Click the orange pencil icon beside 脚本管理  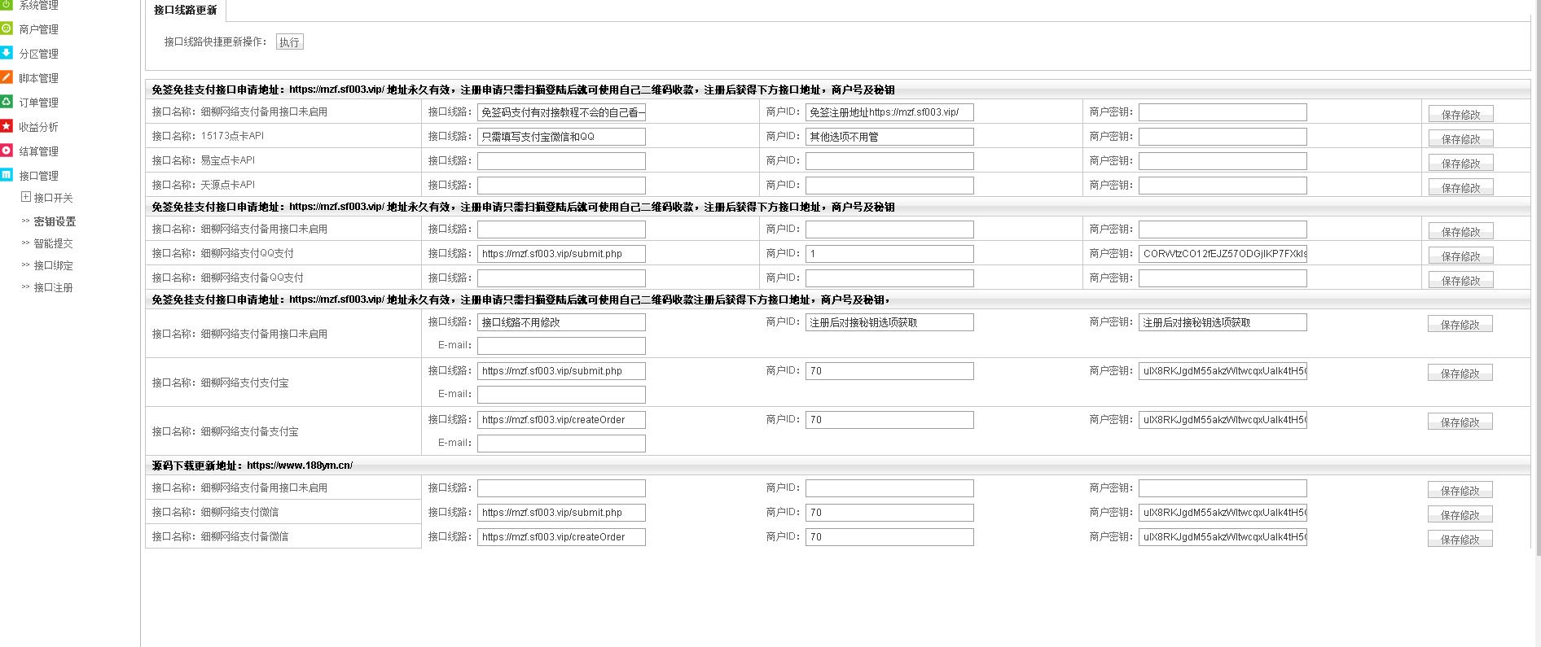point(6,77)
